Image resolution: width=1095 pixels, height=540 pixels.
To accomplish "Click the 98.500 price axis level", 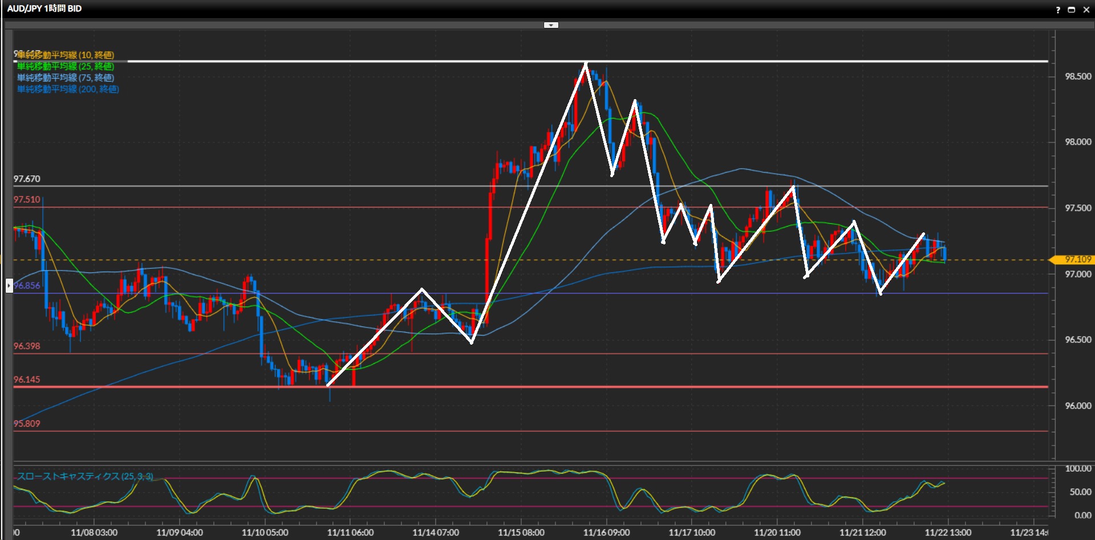I will point(1078,76).
